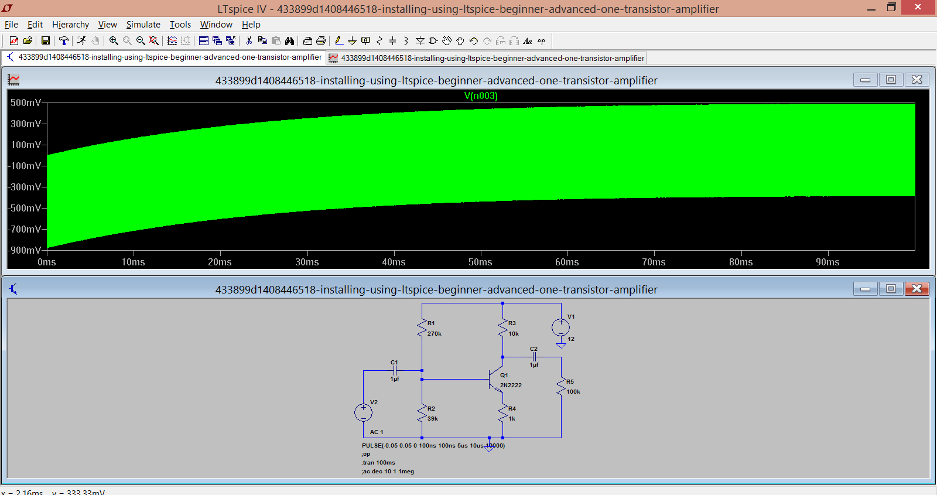Place a Ground symbol tool
937x495 pixels.
click(x=352, y=41)
